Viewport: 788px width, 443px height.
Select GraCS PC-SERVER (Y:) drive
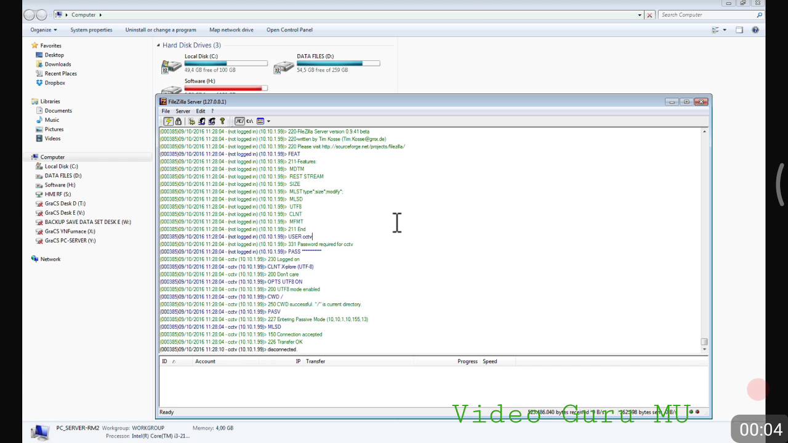tap(70, 241)
